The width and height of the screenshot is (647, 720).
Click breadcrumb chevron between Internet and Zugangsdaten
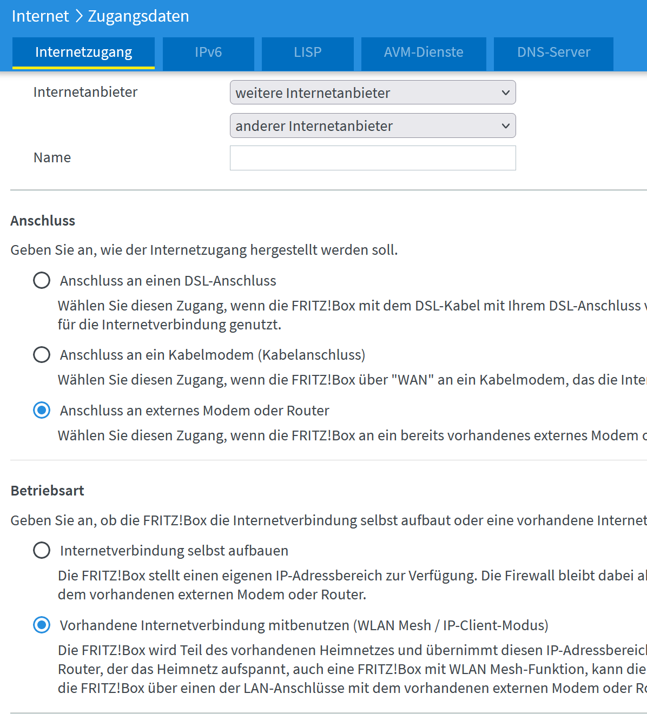tap(79, 16)
